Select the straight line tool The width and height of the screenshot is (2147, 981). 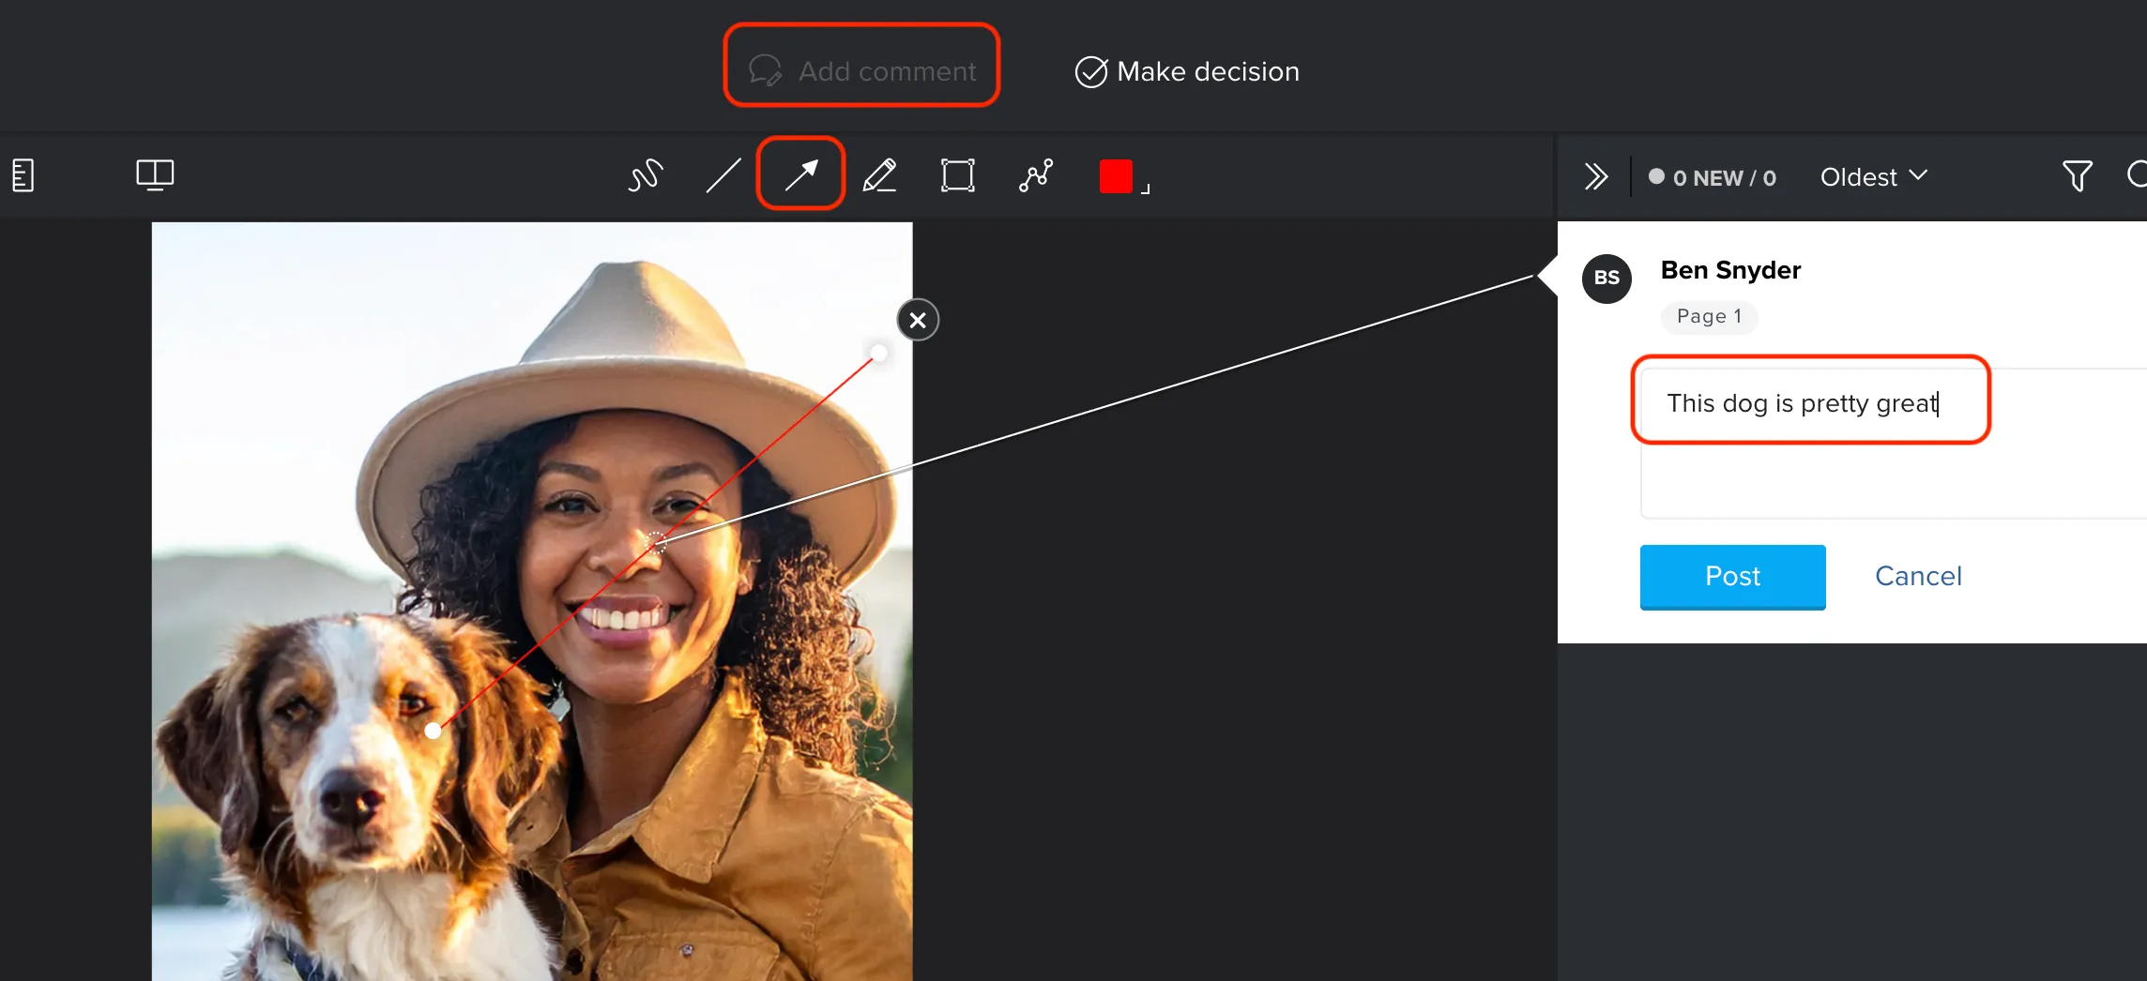pyautogui.click(x=723, y=175)
